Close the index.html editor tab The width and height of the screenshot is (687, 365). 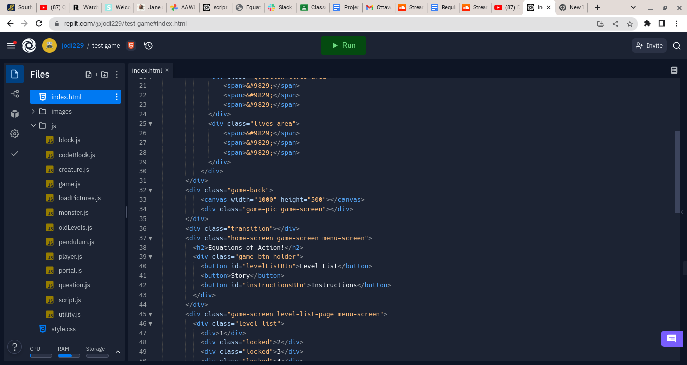[x=167, y=70]
